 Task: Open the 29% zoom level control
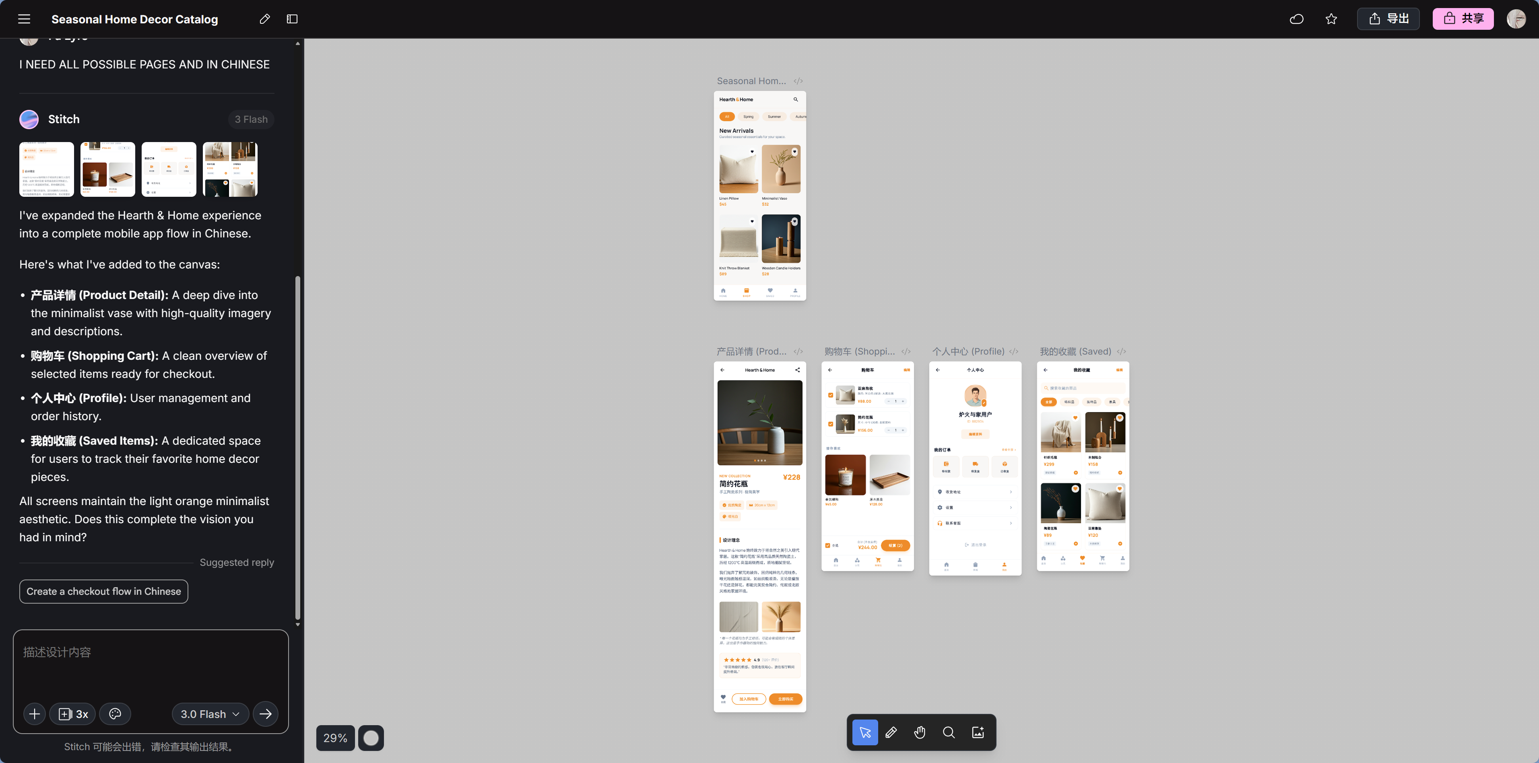335,738
